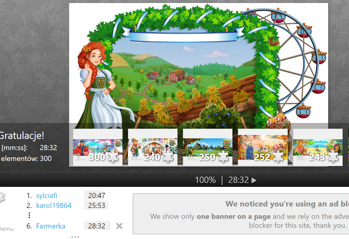349x239 pixels.
Task: Choose the 252-piece autumn farmer puzzle
Action: click(263, 147)
